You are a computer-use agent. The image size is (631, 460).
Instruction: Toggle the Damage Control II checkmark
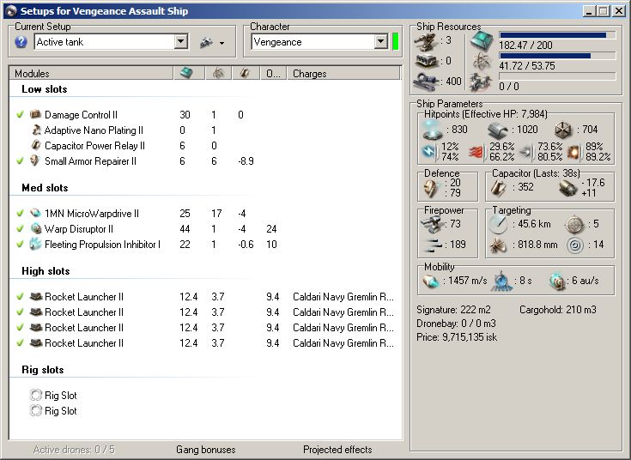pyautogui.click(x=20, y=115)
